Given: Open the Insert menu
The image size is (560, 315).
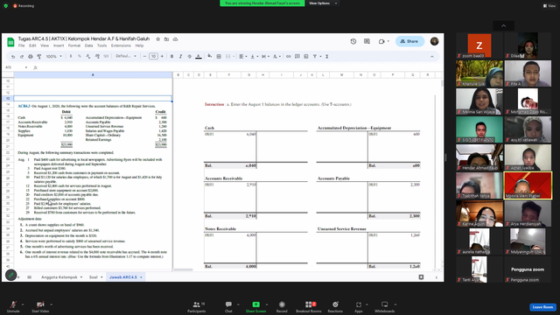Looking at the screenshot, I should pos(59,45).
